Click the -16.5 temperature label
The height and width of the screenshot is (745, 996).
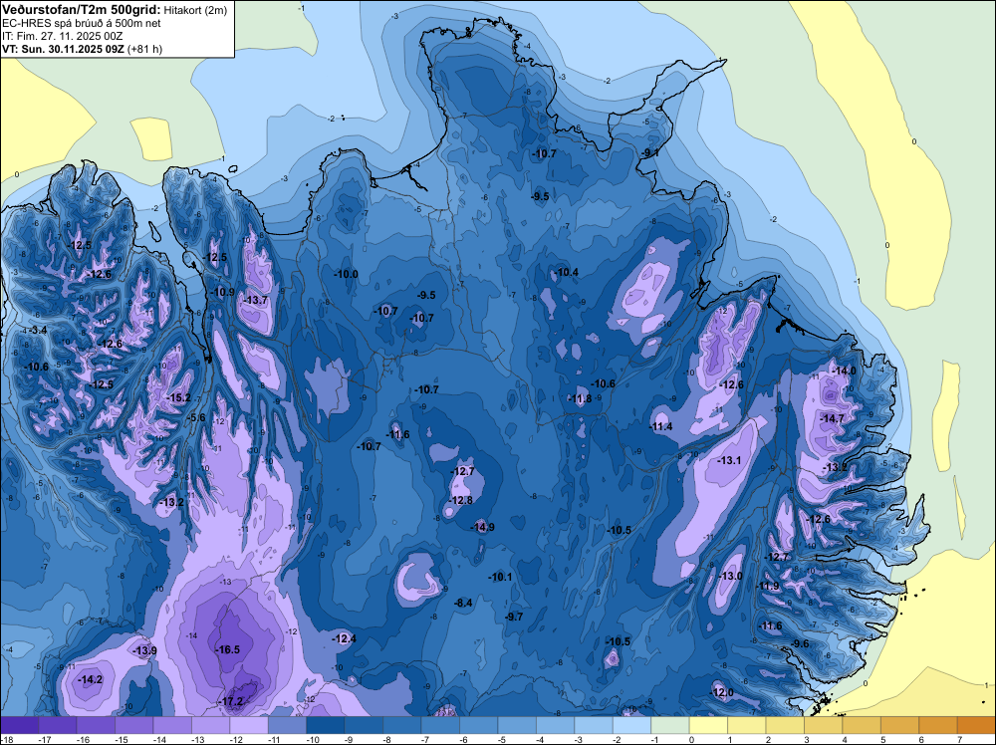click(x=228, y=649)
